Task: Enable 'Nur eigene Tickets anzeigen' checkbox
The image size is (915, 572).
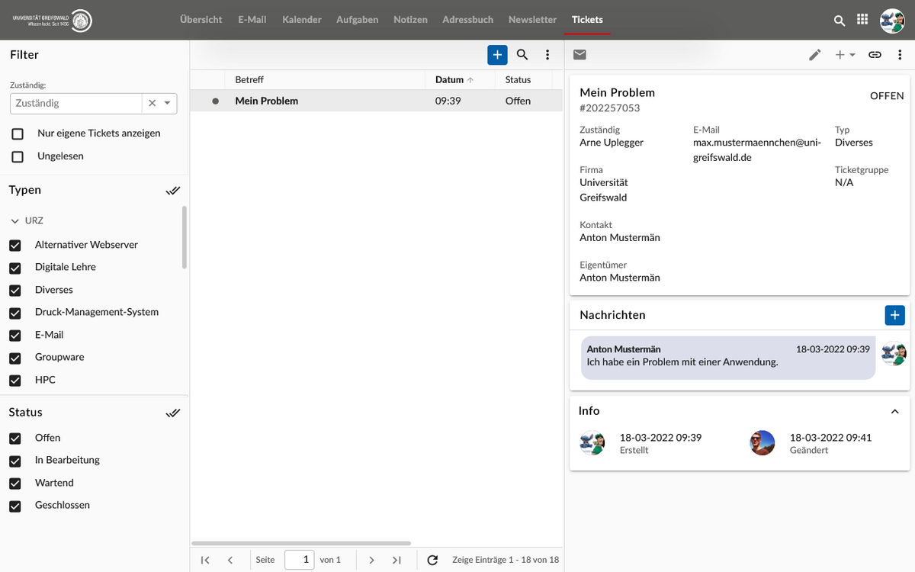Action: point(18,133)
